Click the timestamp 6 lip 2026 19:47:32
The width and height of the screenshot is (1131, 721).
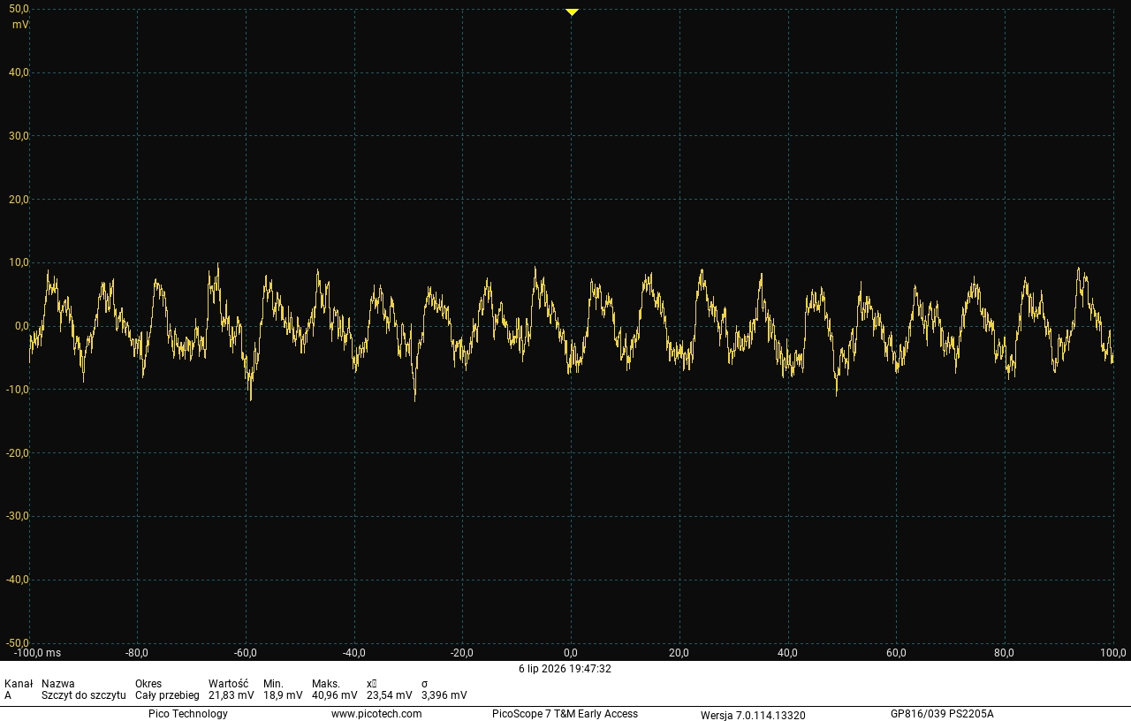pyautogui.click(x=565, y=669)
